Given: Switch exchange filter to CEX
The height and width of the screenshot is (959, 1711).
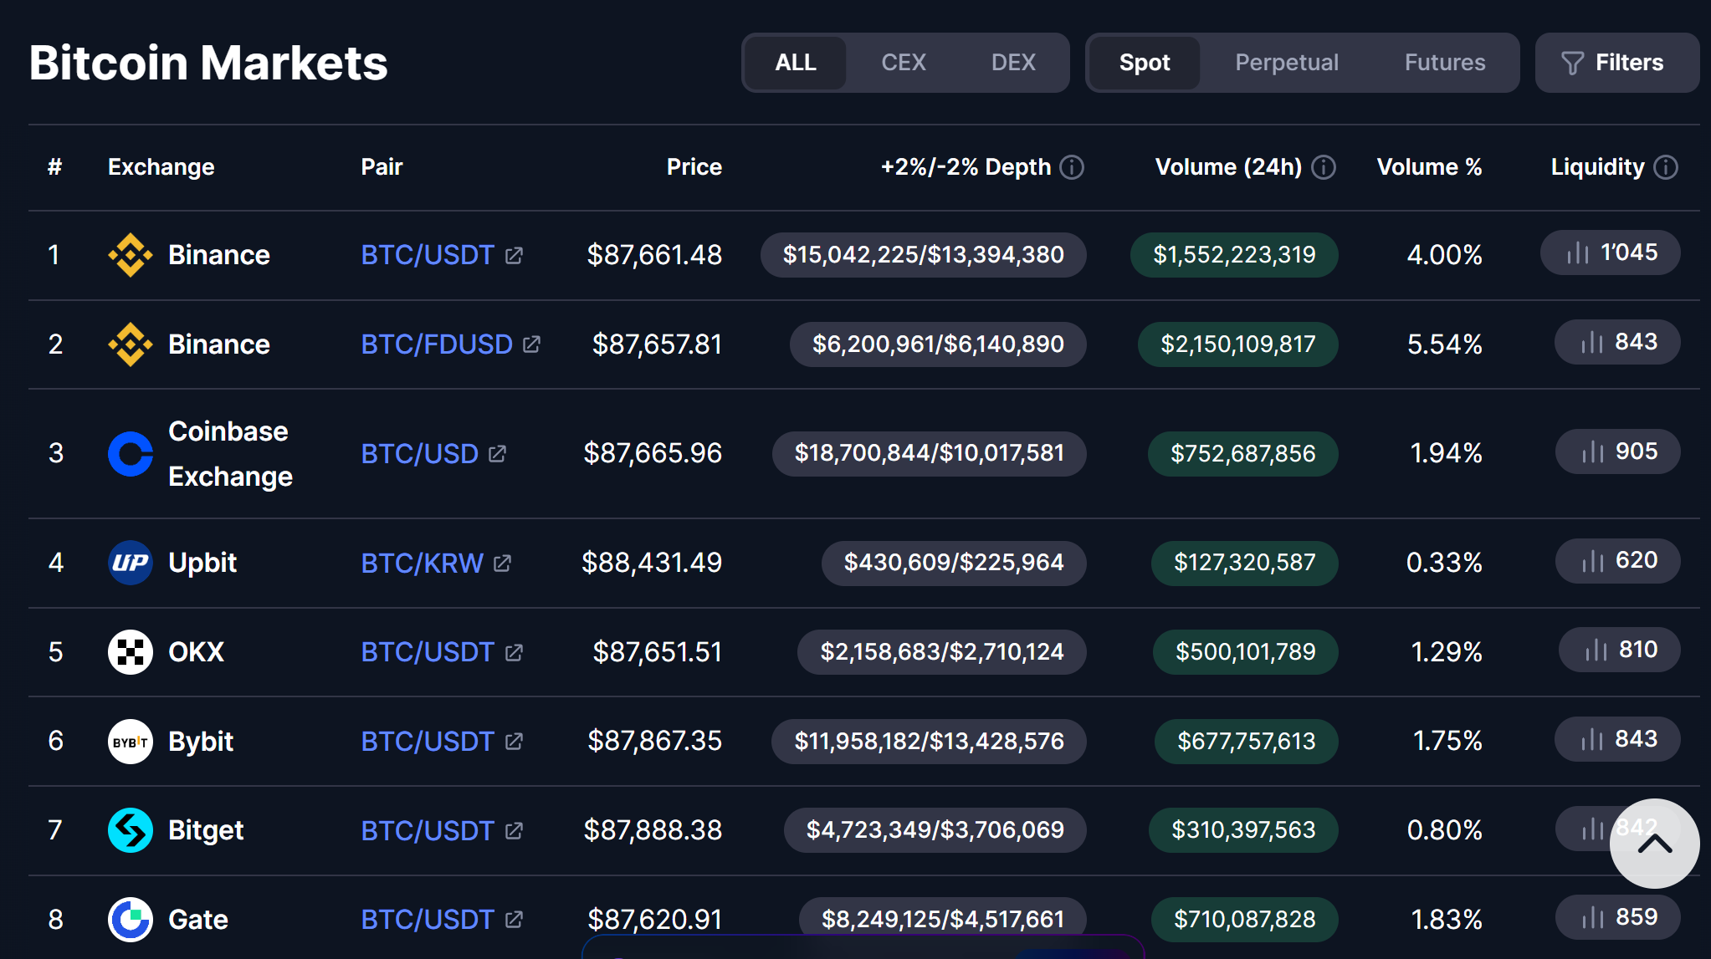Looking at the screenshot, I should pyautogui.click(x=903, y=63).
